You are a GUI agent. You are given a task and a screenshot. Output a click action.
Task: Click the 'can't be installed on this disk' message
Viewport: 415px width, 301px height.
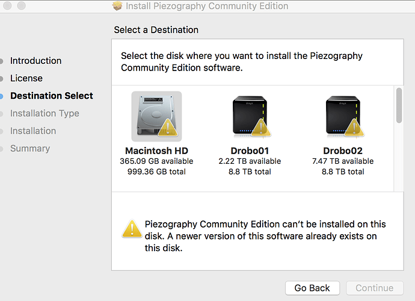click(x=265, y=236)
